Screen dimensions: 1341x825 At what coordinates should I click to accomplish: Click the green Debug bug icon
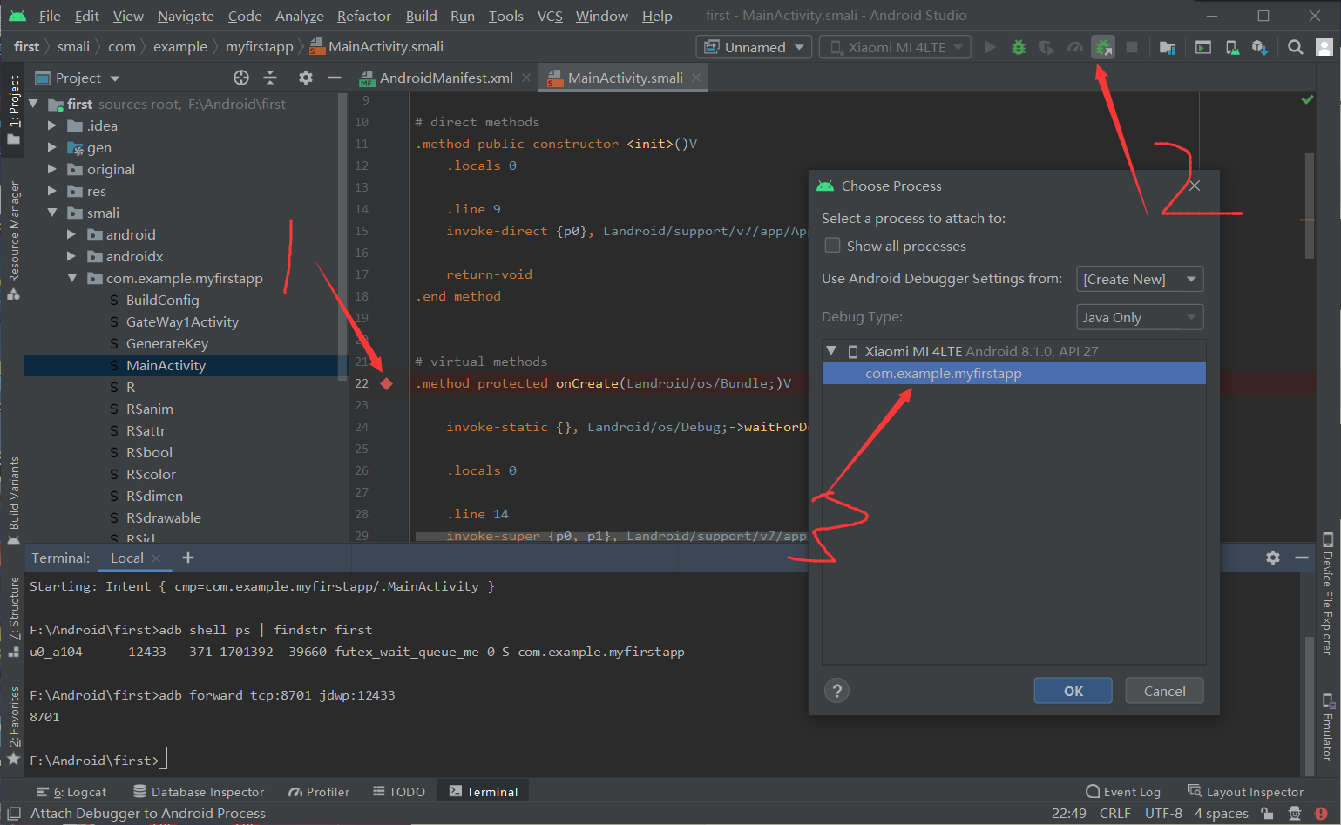1018,47
